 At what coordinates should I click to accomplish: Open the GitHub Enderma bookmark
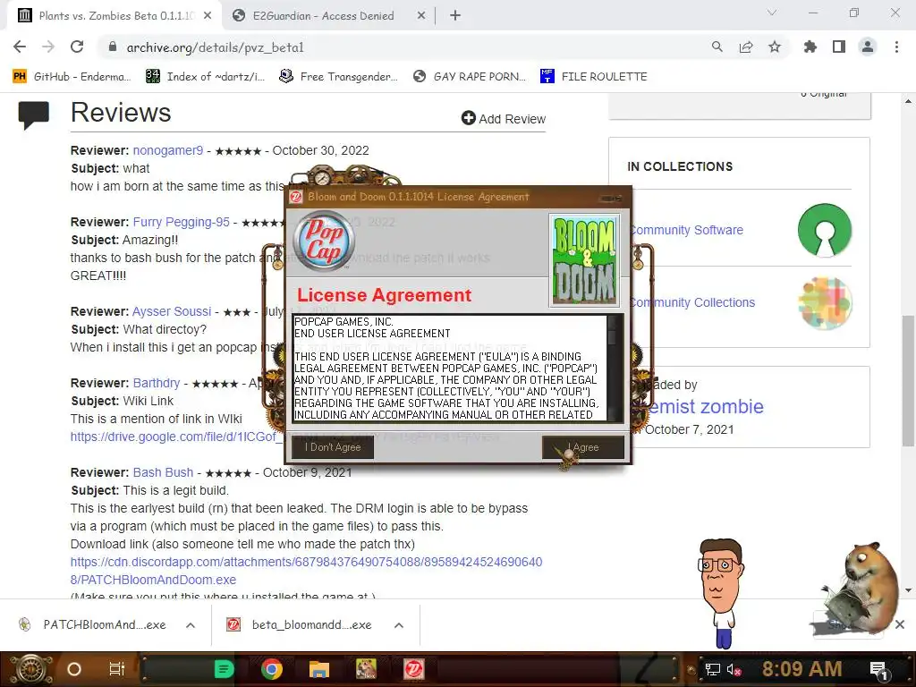point(72,77)
